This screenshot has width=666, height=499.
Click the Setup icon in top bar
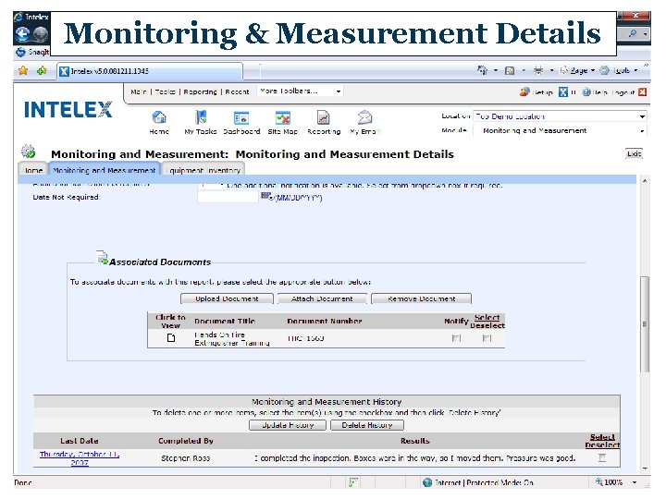click(x=524, y=91)
